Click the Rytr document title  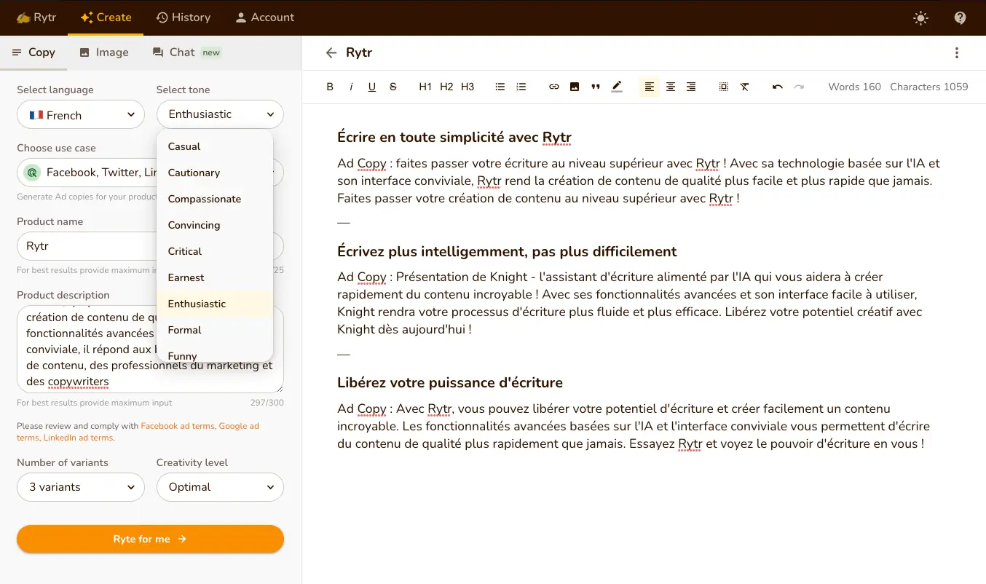click(359, 52)
